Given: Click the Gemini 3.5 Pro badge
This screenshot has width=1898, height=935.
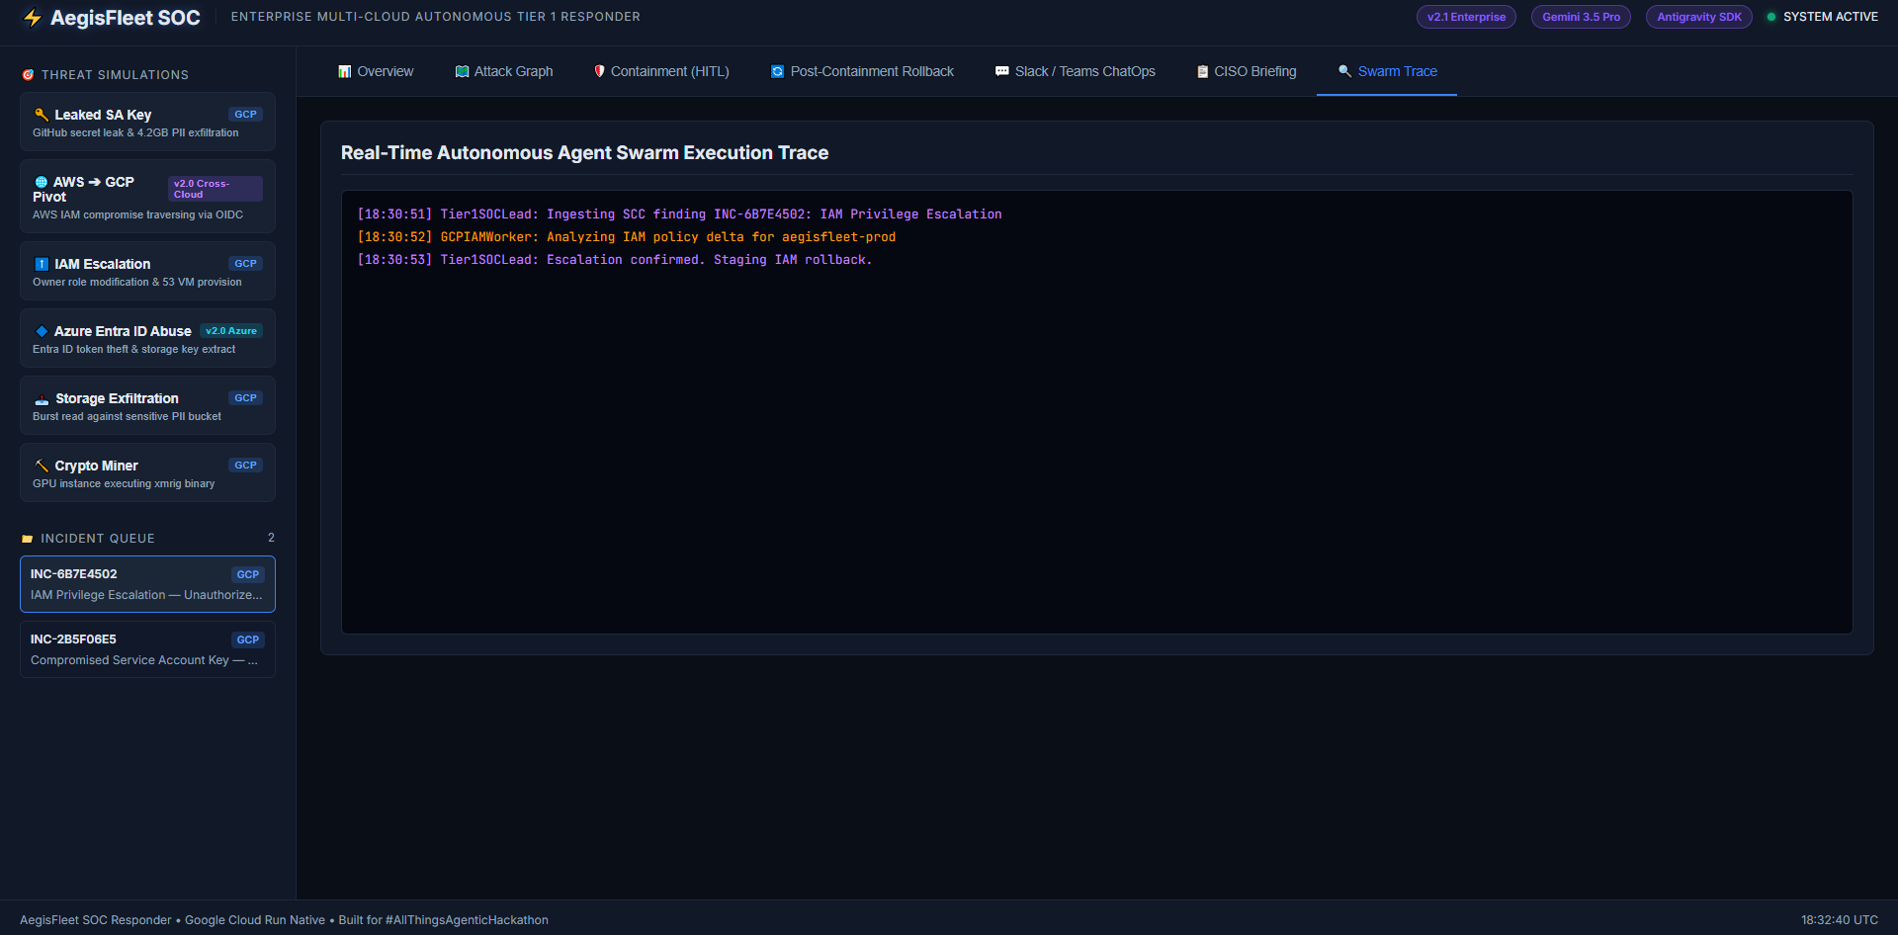Looking at the screenshot, I should pyautogui.click(x=1581, y=17).
